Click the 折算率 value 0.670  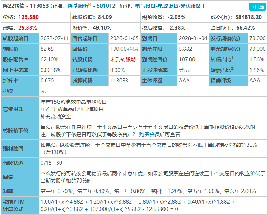(47, 81)
